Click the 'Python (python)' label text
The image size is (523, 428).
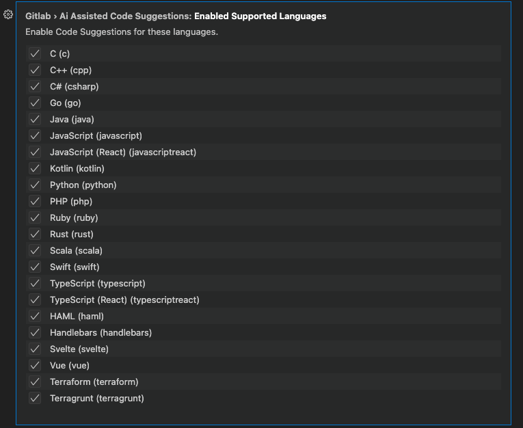pyautogui.click(x=83, y=185)
